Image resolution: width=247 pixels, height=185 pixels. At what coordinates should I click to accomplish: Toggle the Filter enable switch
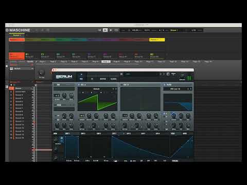tap(165, 85)
